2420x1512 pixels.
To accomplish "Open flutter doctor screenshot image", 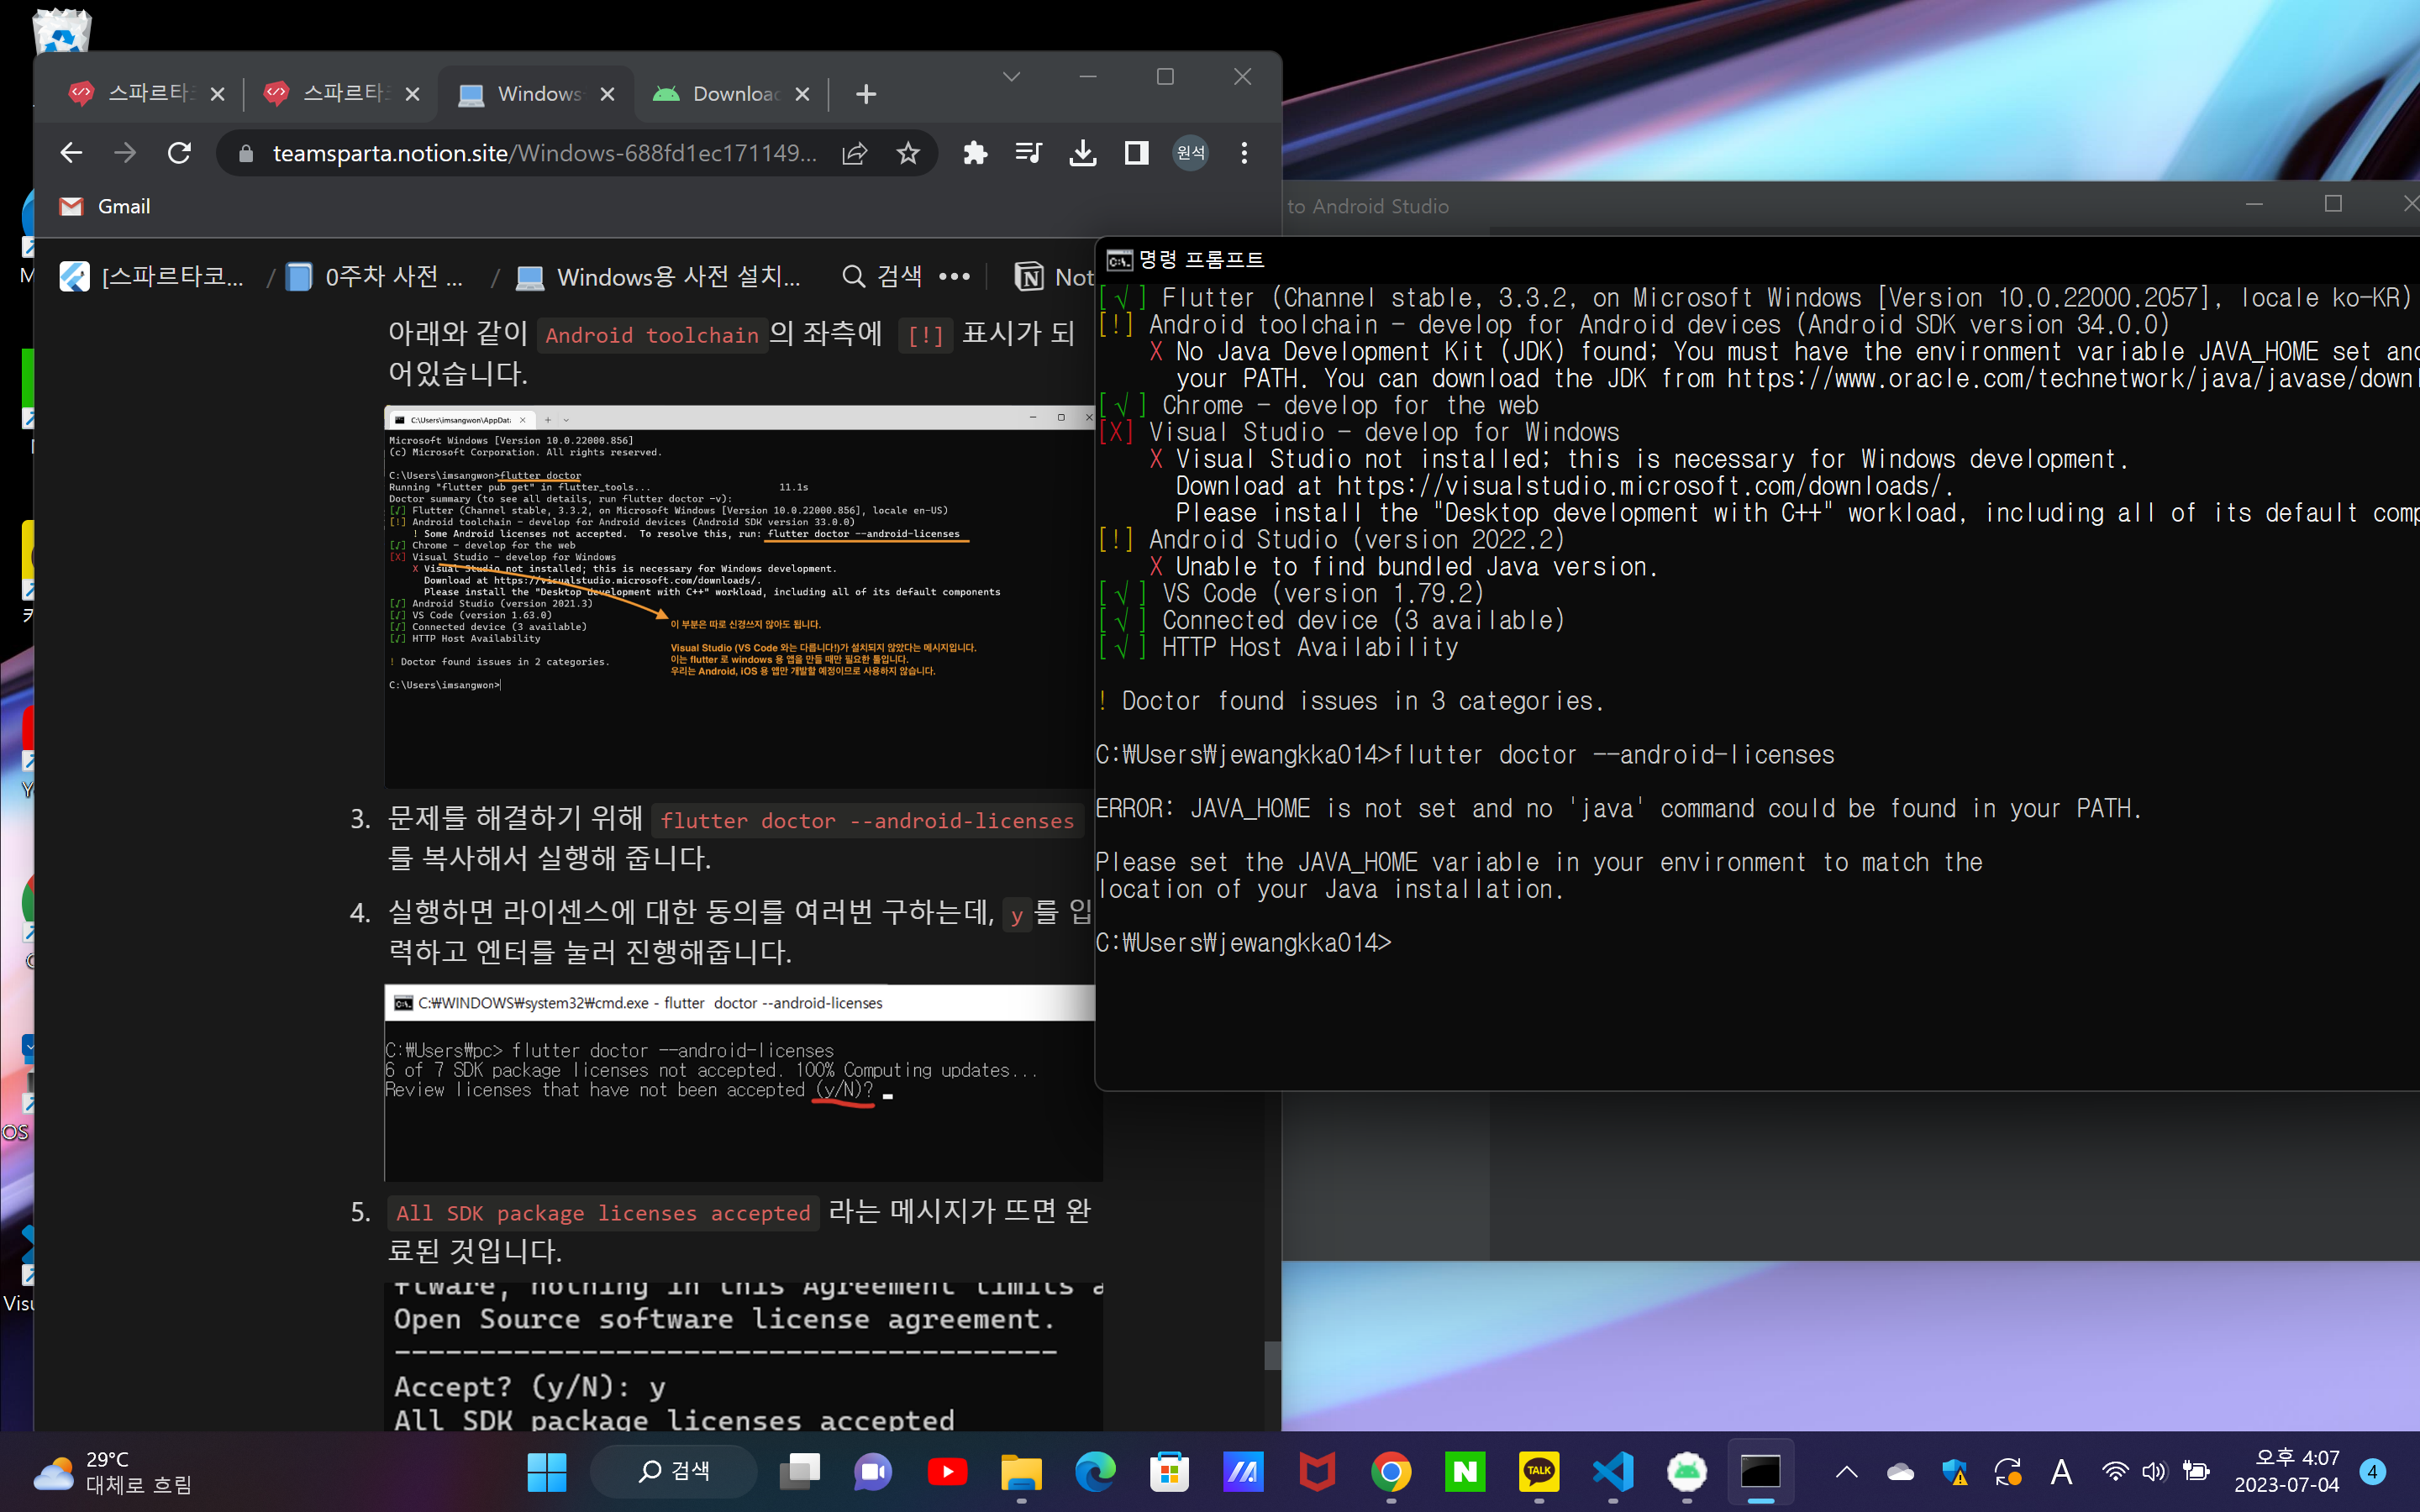I will click(x=740, y=596).
